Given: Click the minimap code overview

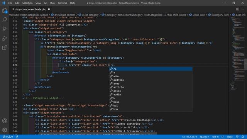Looking at the screenshot, I should pyautogui.click(x=237, y=54).
